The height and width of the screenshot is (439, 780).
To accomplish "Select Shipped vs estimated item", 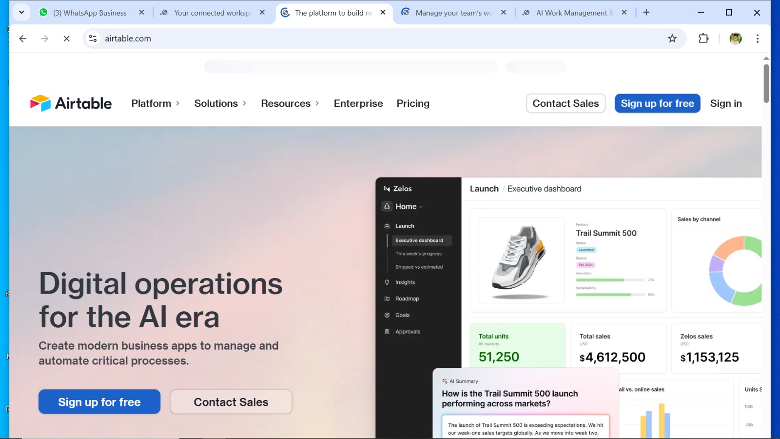I will (x=419, y=267).
